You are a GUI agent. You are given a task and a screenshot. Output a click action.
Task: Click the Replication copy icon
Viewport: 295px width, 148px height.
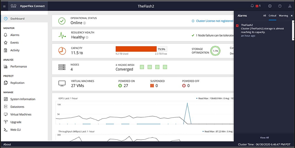point(6,83)
